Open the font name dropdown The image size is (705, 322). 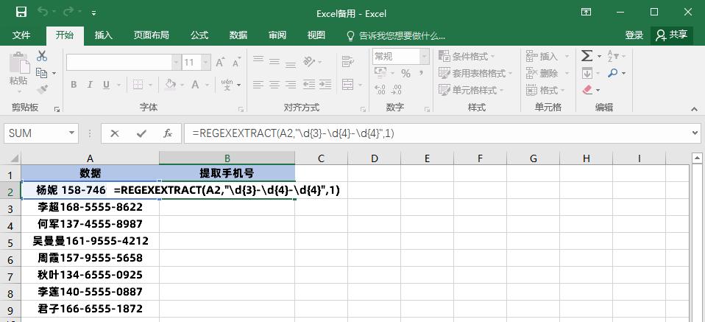(176, 62)
